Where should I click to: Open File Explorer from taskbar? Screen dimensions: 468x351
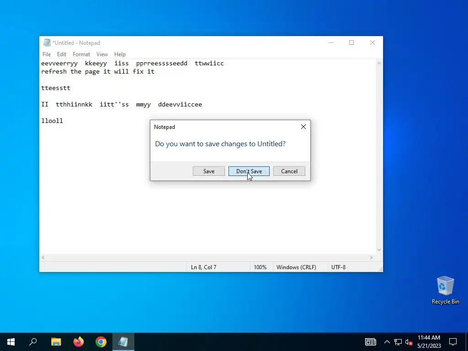(56, 342)
